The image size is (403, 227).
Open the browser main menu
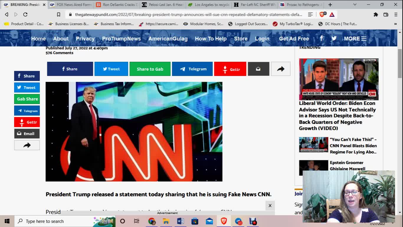click(x=396, y=14)
